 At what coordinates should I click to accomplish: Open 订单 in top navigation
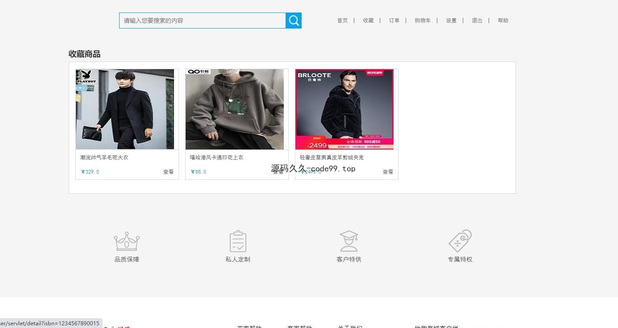coord(394,21)
